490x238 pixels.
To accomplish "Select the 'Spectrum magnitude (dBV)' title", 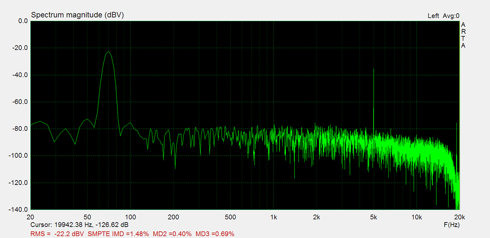I will pos(77,15).
